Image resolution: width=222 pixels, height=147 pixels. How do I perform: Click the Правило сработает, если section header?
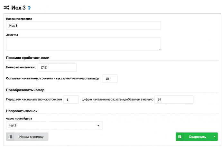[x=28, y=58]
